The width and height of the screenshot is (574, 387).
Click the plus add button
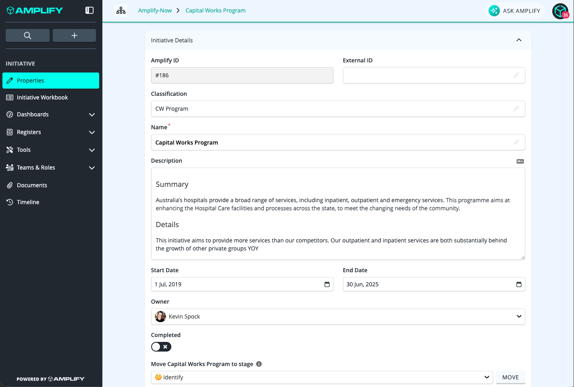tap(74, 35)
